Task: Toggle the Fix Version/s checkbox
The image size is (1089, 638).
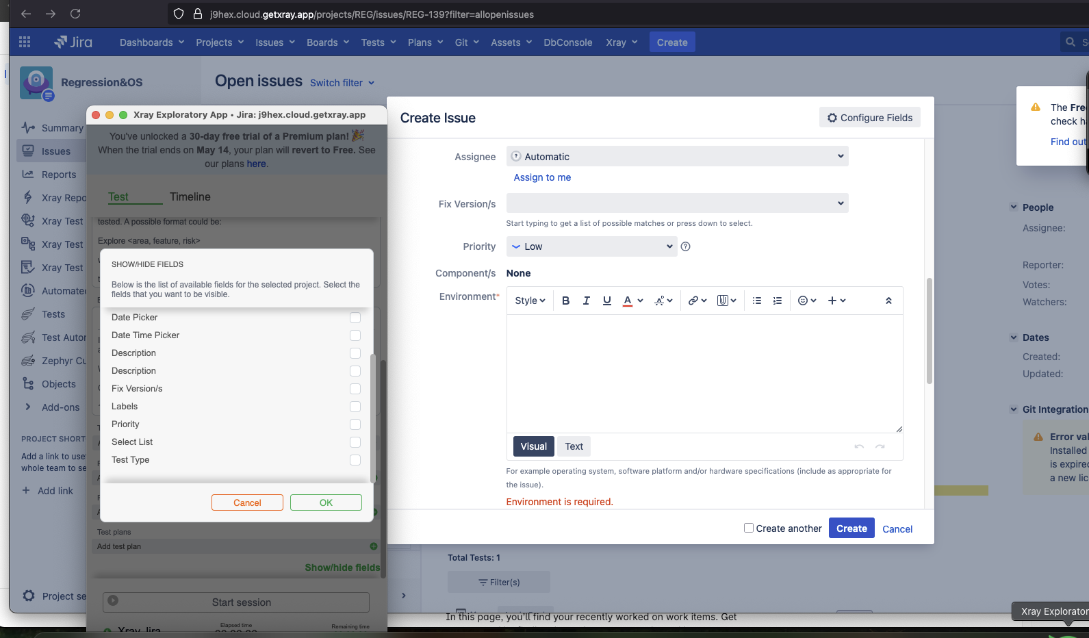Action: coord(355,389)
